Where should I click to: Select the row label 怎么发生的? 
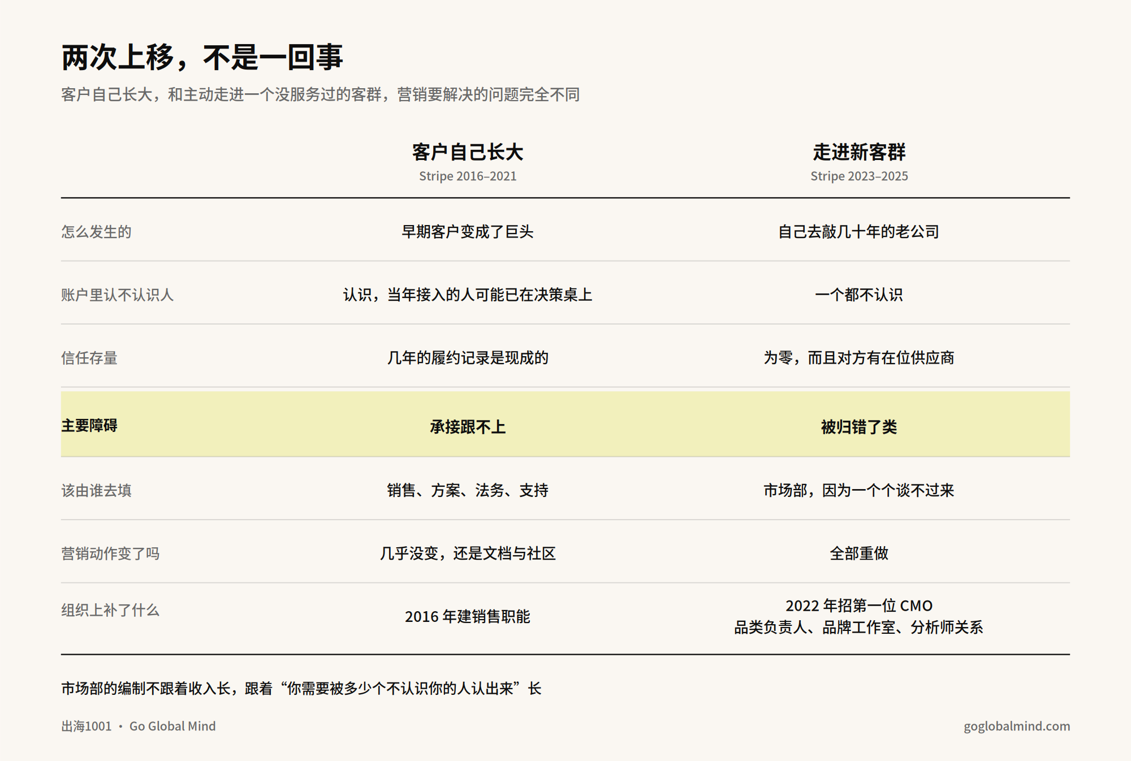point(96,232)
